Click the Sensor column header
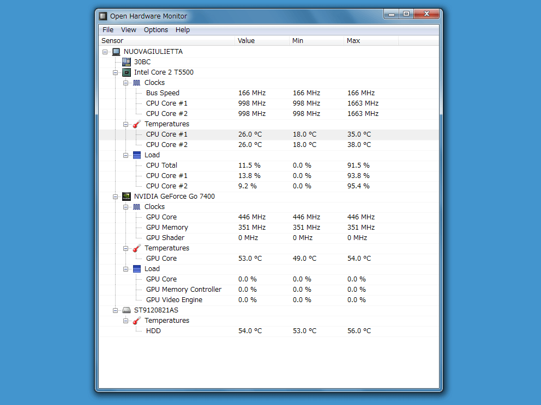The height and width of the screenshot is (405, 541). [167, 41]
